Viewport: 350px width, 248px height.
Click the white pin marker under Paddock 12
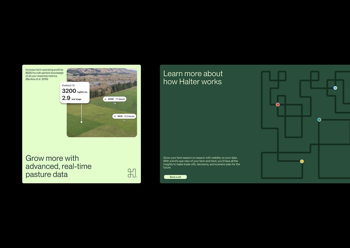(x=81, y=122)
